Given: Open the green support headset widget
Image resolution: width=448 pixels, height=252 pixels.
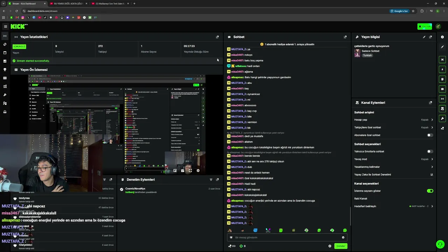Looking at the screenshot, I should click(440, 244).
